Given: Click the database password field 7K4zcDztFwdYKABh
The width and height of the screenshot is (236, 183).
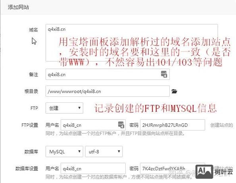Looking at the screenshot, I should coord(173,168).
